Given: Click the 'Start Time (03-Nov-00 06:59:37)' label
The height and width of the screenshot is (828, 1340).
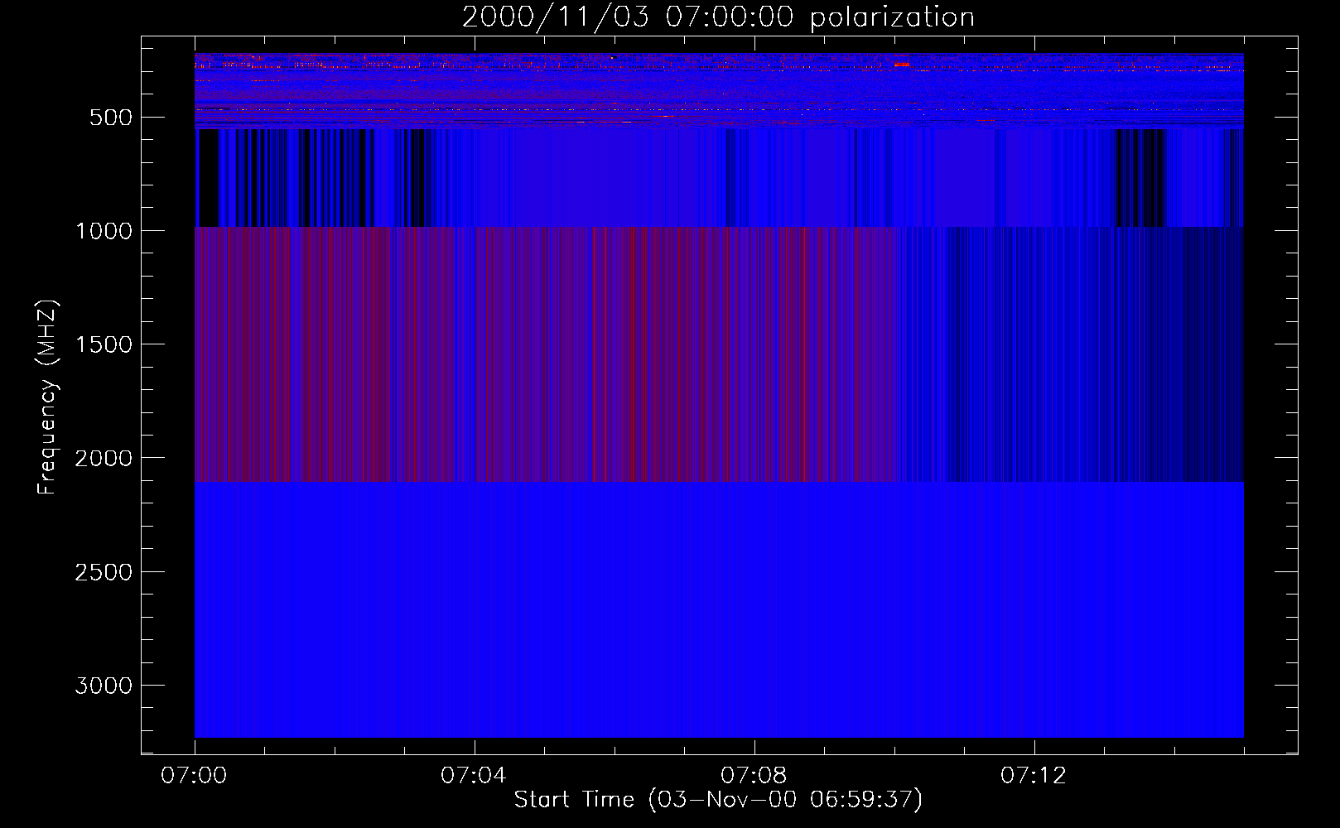Looking at the screenshot, I should click(718, 800).
